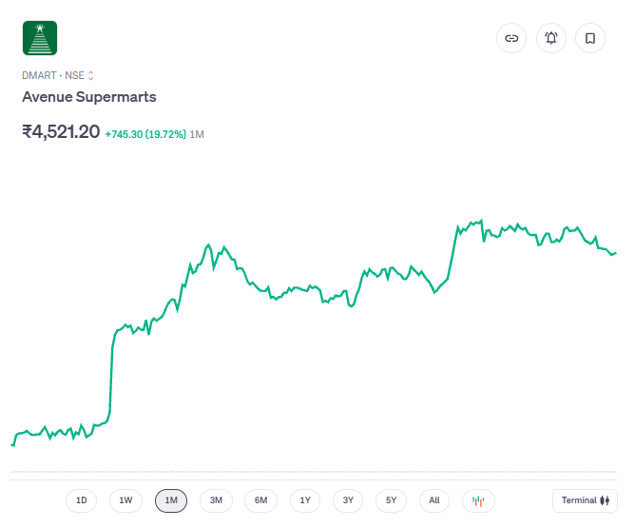635x528 pixels.
Task: Click the ₹4,521.20 current price
Action: point(61,132)
